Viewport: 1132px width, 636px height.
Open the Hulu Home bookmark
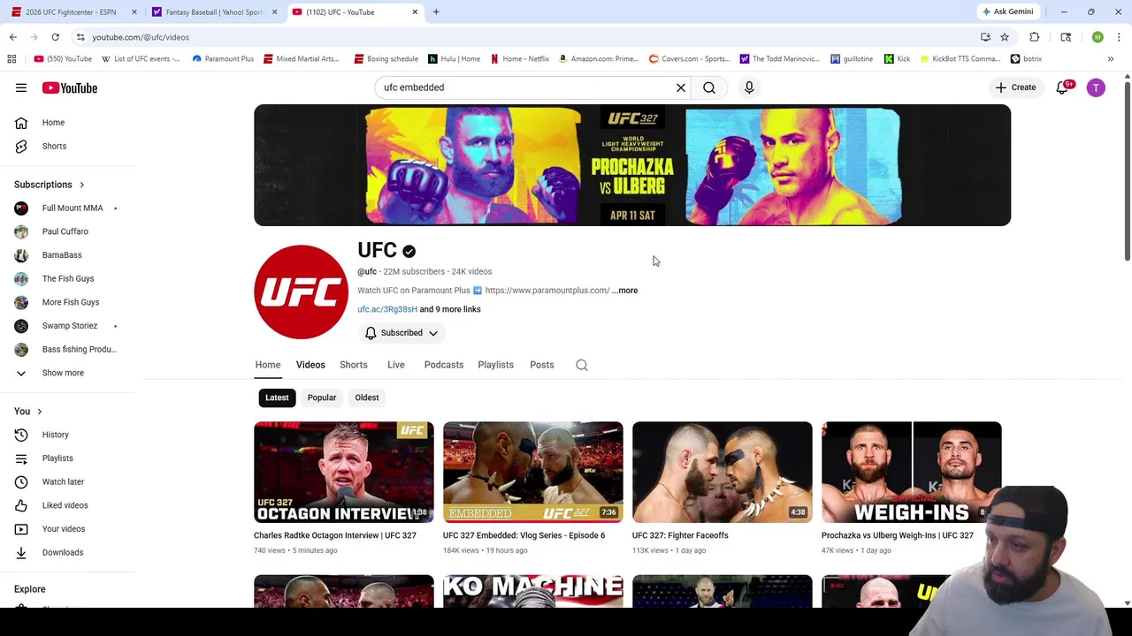pos(455,59)
